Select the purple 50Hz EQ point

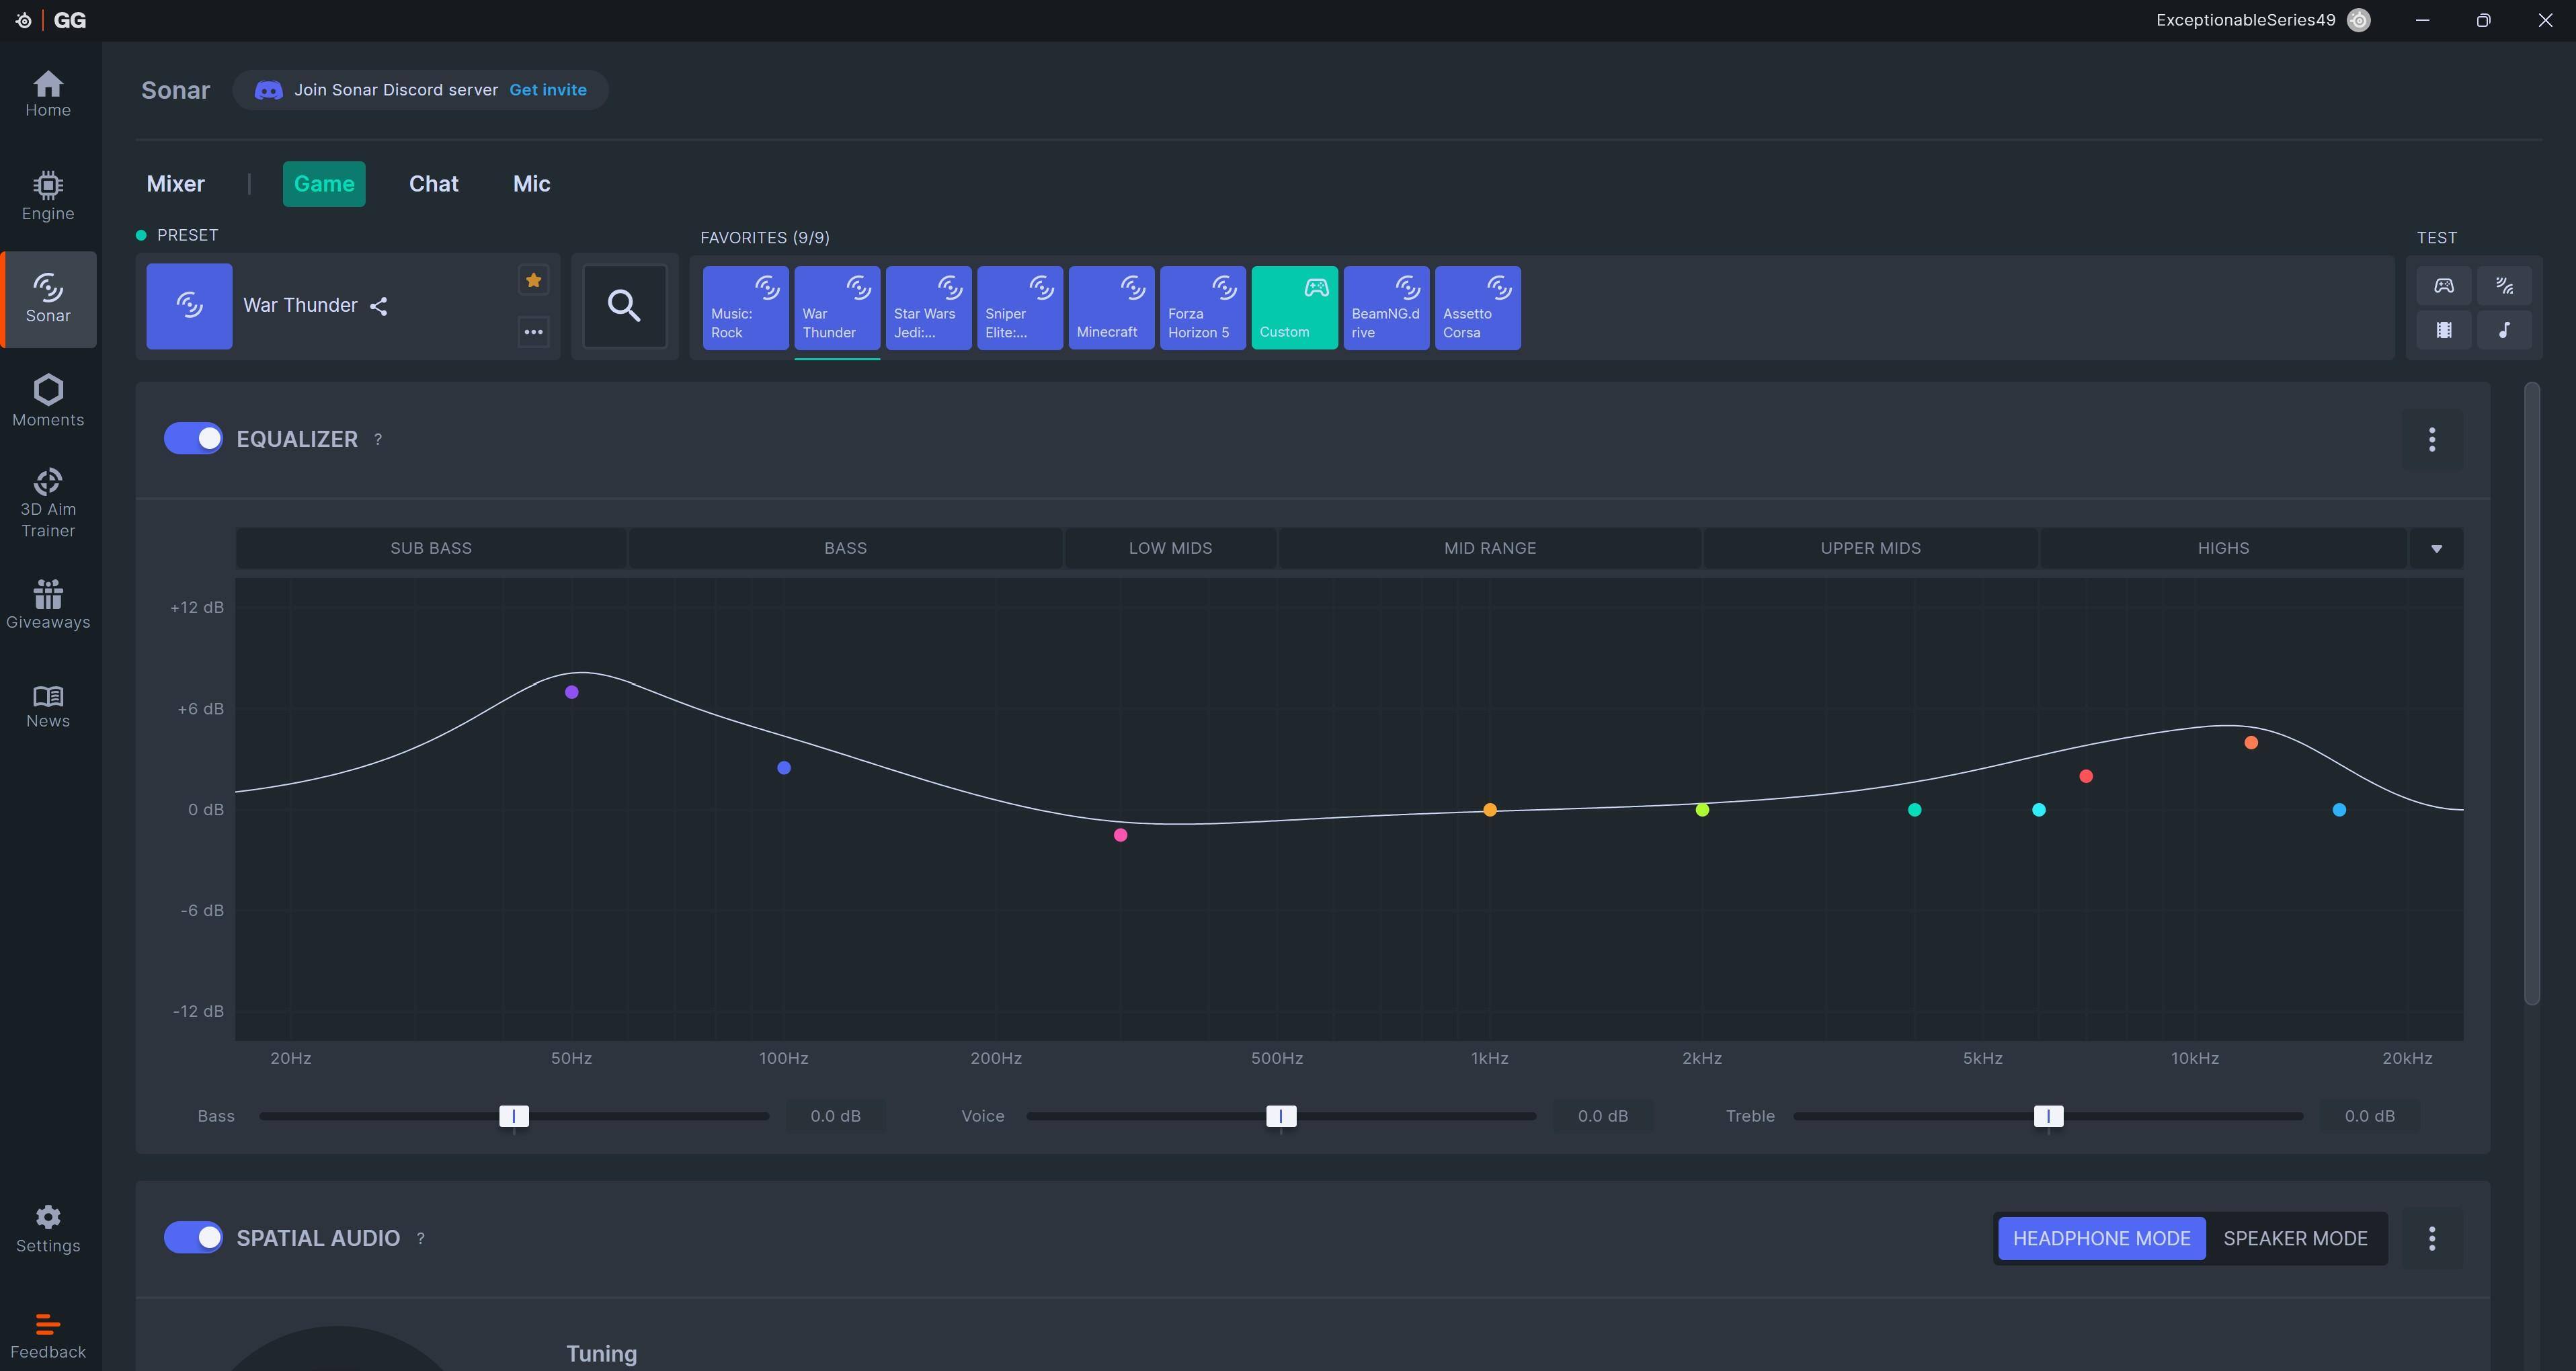click(572, 692)
